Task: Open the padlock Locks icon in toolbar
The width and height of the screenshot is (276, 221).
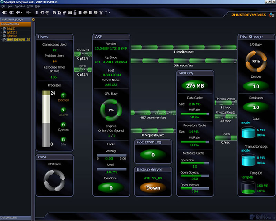Action: [x=75, y=12]
